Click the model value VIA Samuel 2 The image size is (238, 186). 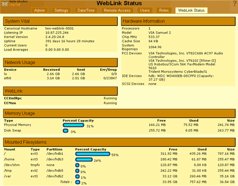[x=160, y=33]
